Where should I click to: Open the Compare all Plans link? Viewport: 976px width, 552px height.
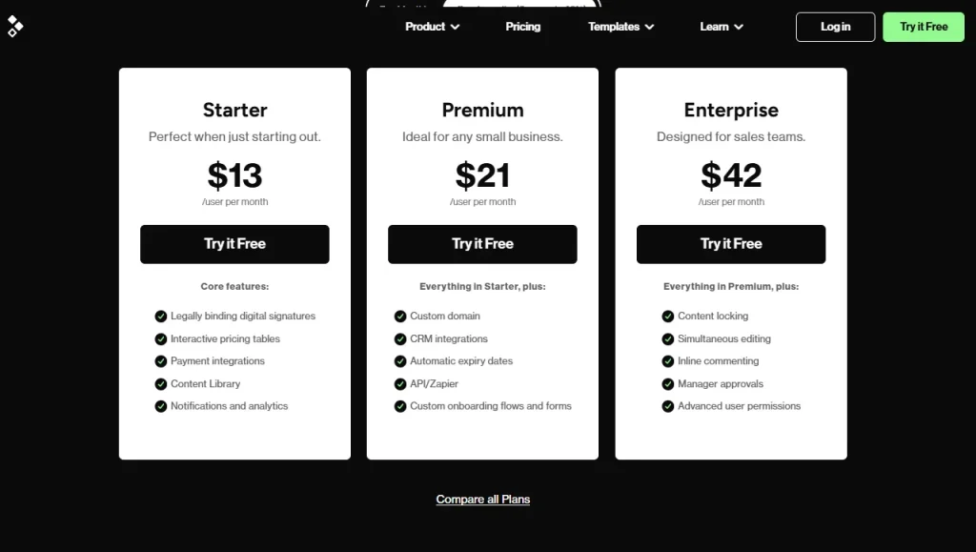(483, 500)
